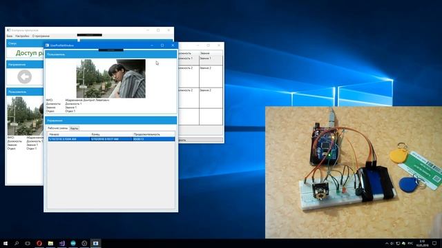Click the UserProfileWindow title bar icon
Viewport: 442px width, 248px height.
tap(47, 45)
